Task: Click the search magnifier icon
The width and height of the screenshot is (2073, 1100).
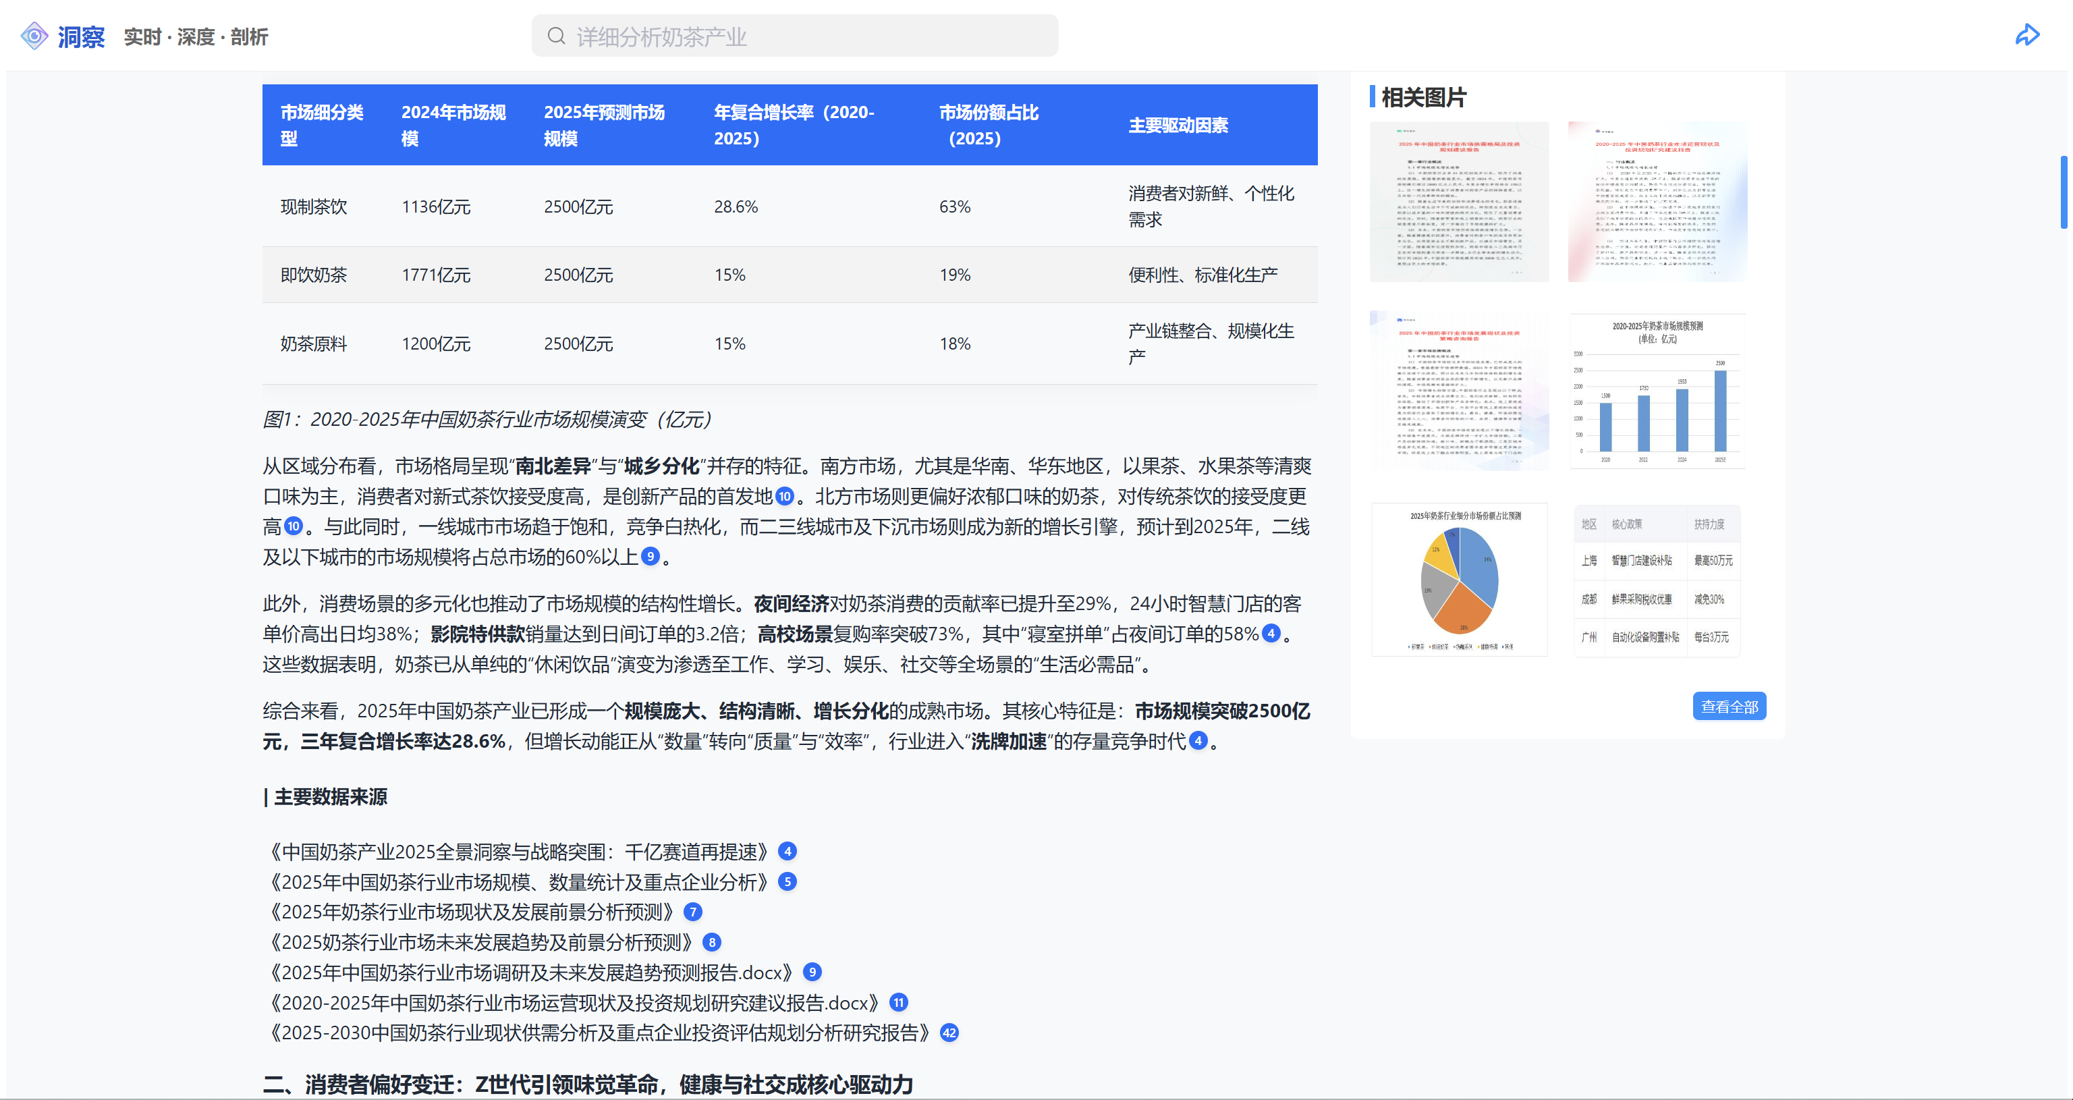Action: pos(556,36)
